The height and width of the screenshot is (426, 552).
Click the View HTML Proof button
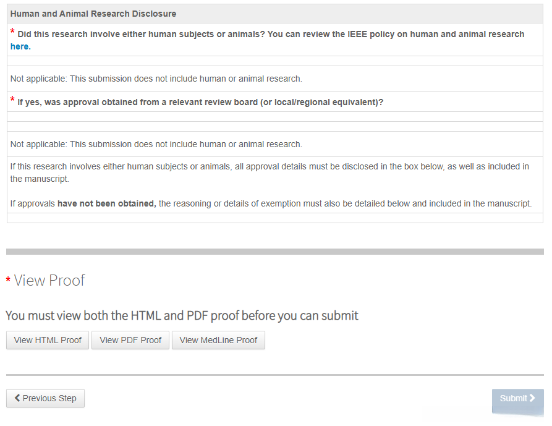(48, 340)
